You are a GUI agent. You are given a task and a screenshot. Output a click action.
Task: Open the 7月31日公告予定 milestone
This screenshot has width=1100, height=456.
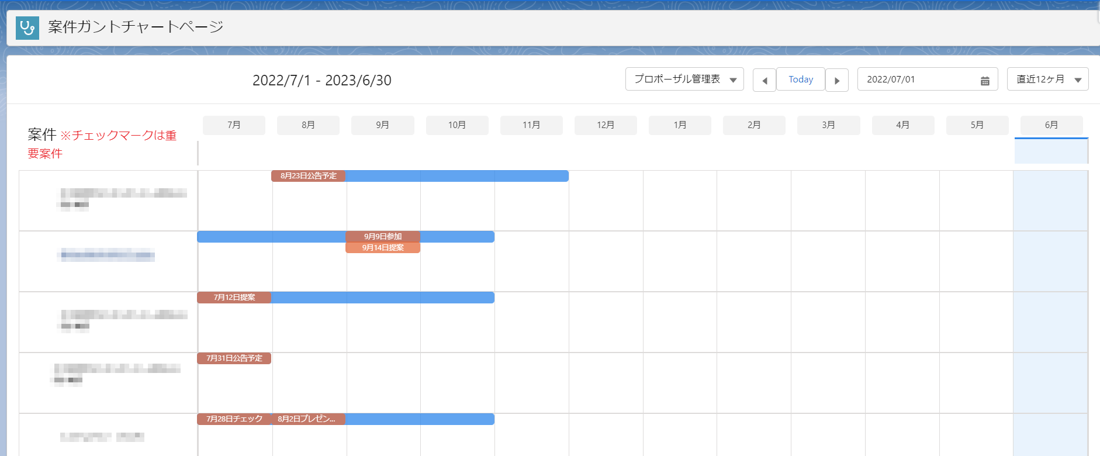pyautogui.click(x=234, y=358)
